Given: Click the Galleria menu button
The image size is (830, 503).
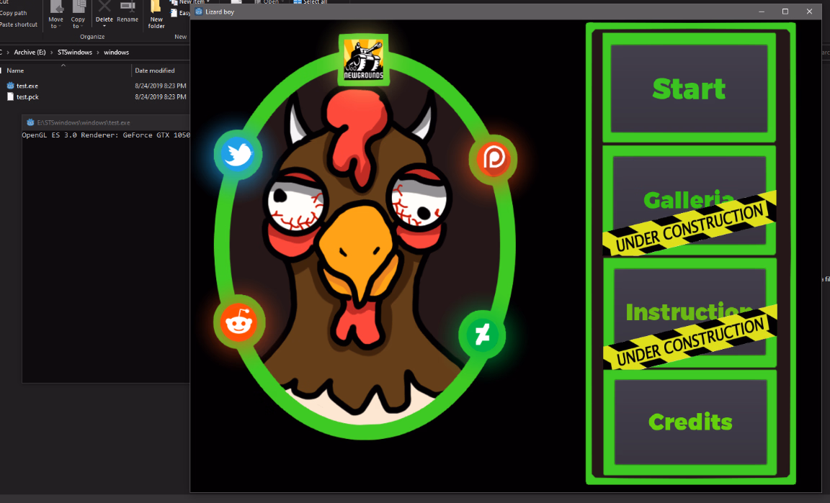Looking at the screenshot, I should click(x=689, y=200).
